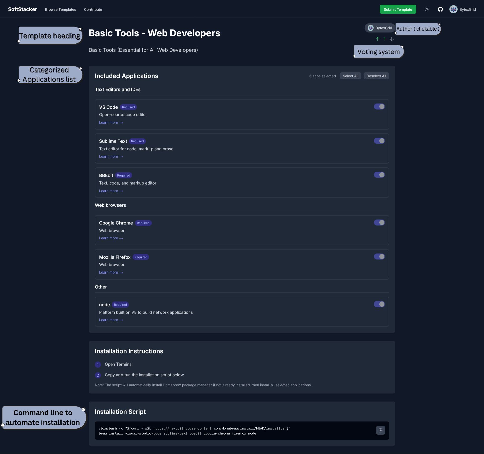
Task: Click the '6 apps selected' counter text
Action: [322, 76]
